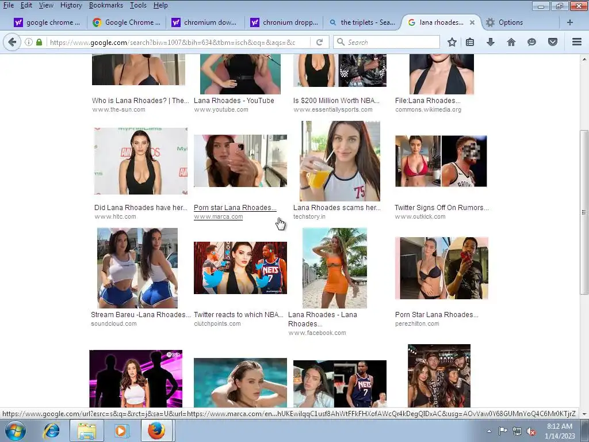Viewport: 589px width, 442px height.
Task: Open Windows Explorer folder in taskbar
Action: [87, 430]
